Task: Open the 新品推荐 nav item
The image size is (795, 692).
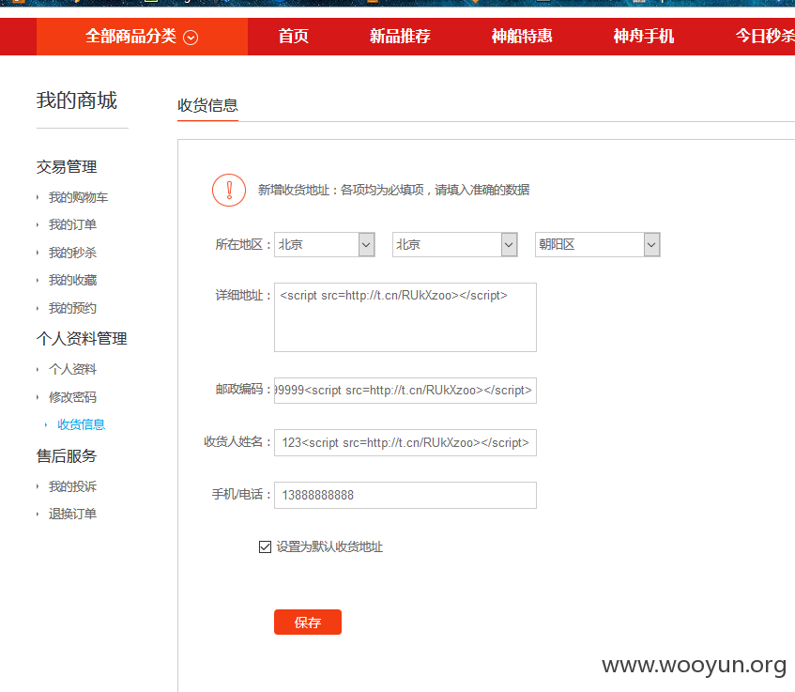Action: 400,36
